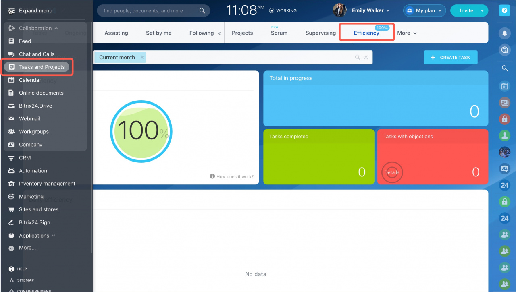The height and width of the screenshot is (292, 516).
Task: Open the More tabs dropdown
Action: (x=407, y=33)
